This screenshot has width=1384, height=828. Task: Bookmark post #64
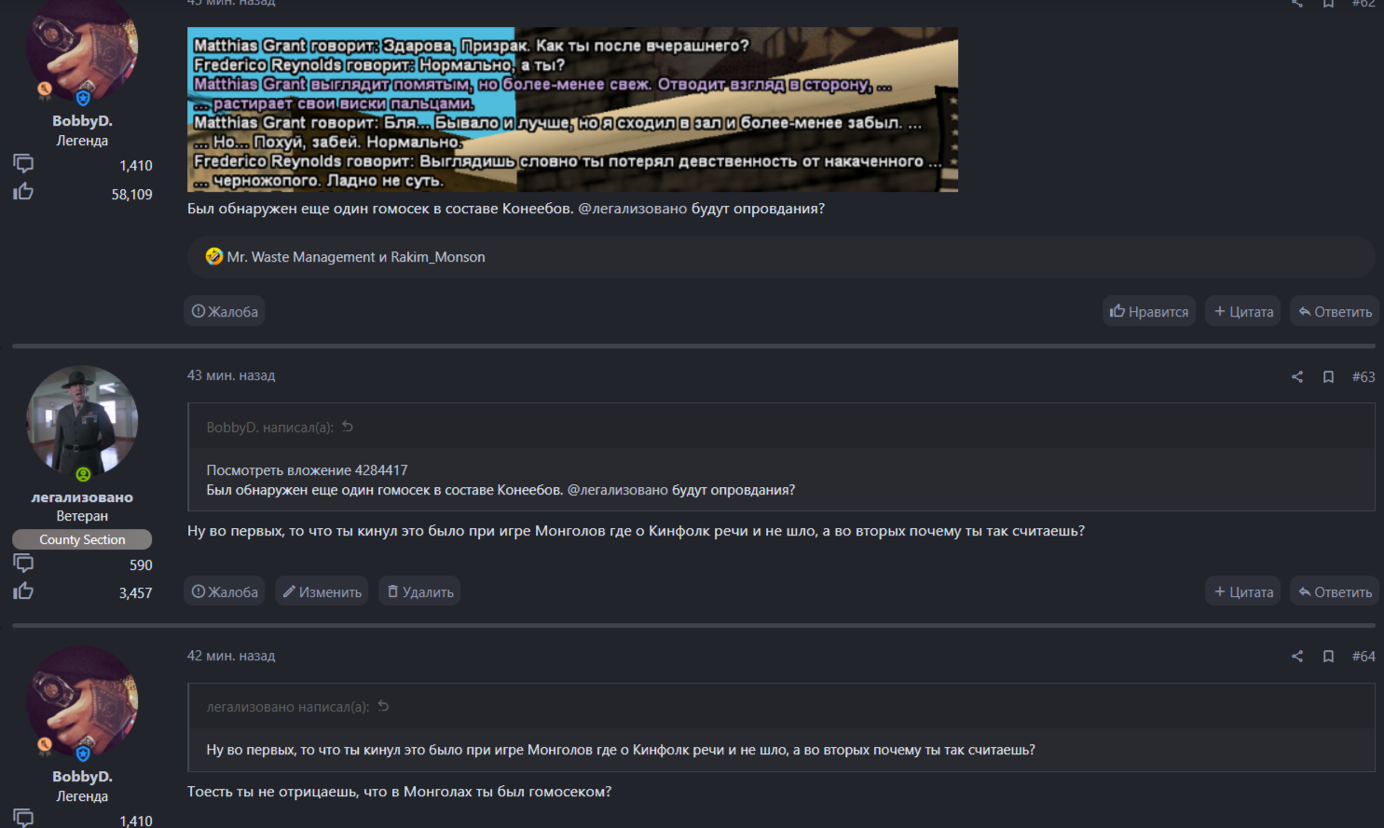(1329, 657)
